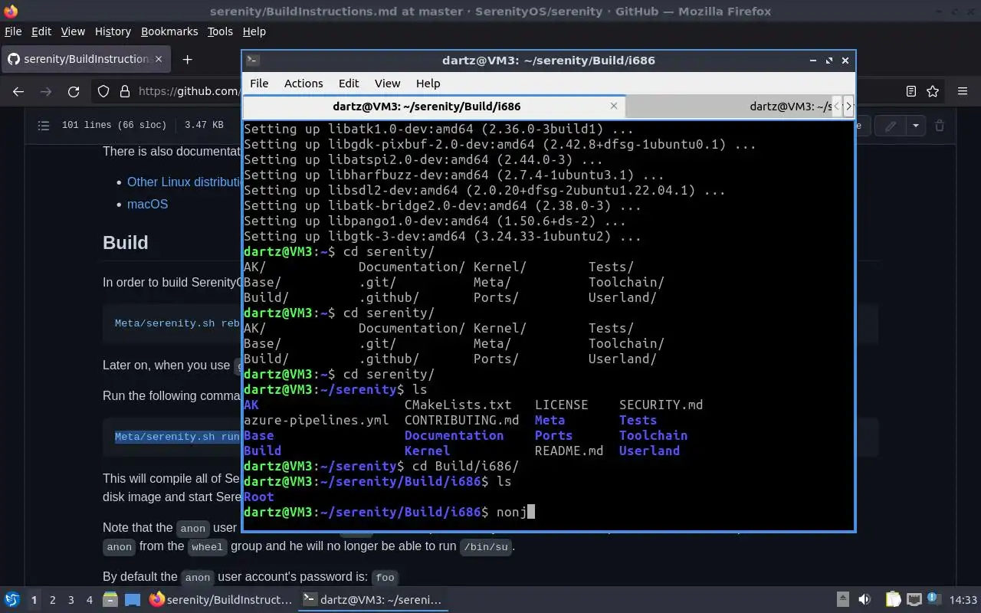
Task: Open the LXQt application menu bird icon
Action: [x=12, y=599]
